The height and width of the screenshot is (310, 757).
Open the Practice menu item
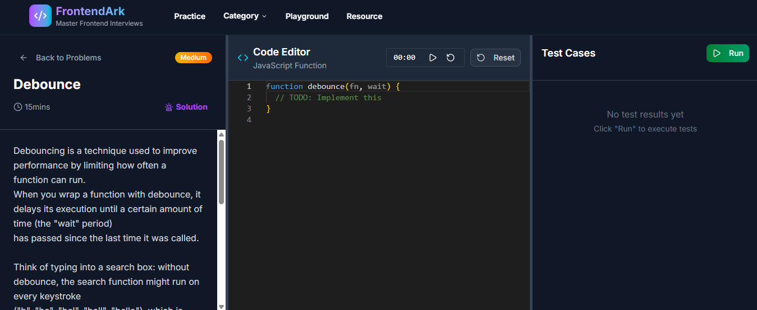[190, 16]
